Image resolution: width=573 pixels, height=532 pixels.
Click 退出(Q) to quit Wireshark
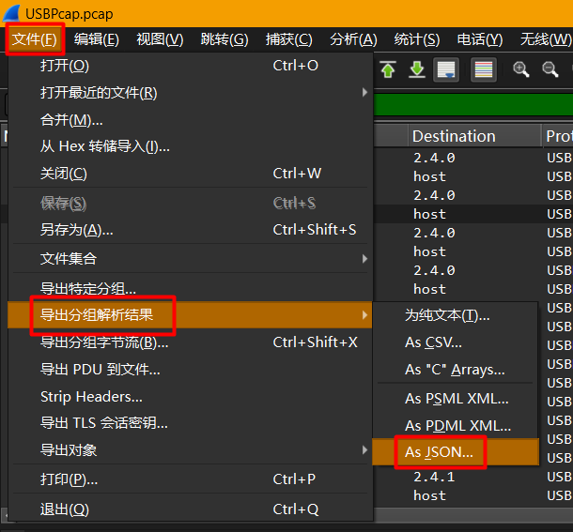coord(65,509)
